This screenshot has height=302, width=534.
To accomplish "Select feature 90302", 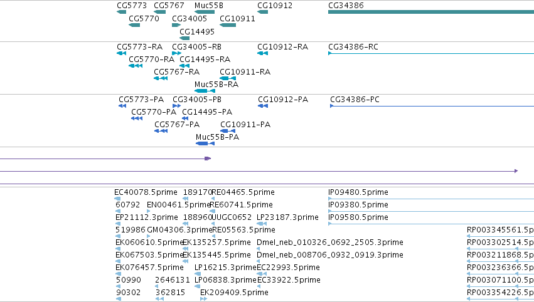I will click(128, 293).
